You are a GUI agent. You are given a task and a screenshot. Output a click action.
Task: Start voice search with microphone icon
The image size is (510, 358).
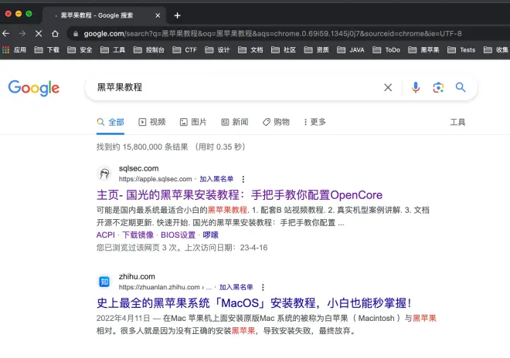(416, 87)
